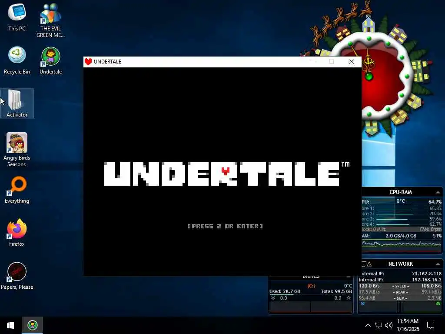Show hidden tray icons chevron
The height and width of the screenshot is (334, 445).
[368, 325]
